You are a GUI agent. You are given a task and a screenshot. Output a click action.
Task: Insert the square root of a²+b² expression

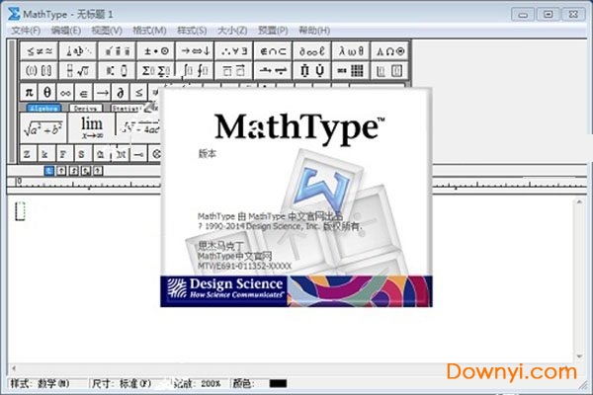pos(43,128)
